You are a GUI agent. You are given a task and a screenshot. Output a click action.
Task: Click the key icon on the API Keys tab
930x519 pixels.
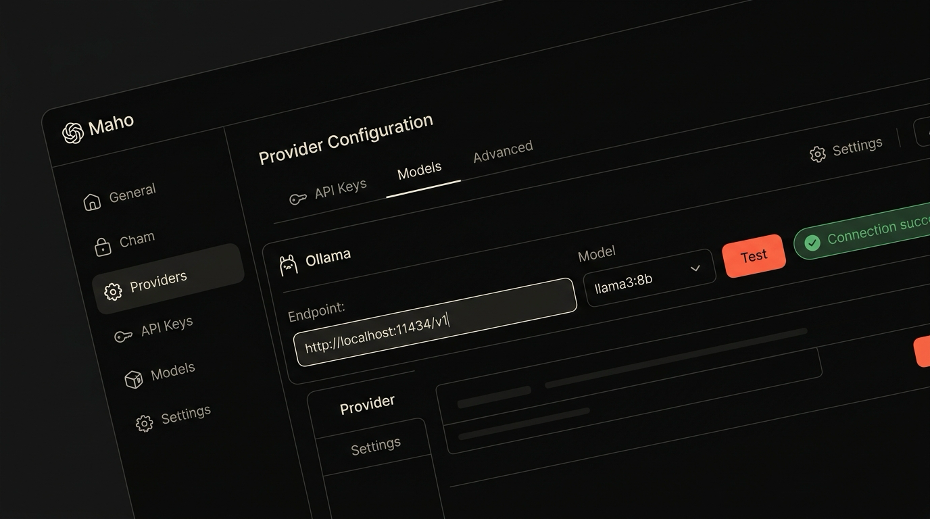pyautogui.click(x=298, y=199)
